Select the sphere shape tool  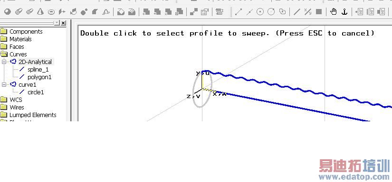8,12
